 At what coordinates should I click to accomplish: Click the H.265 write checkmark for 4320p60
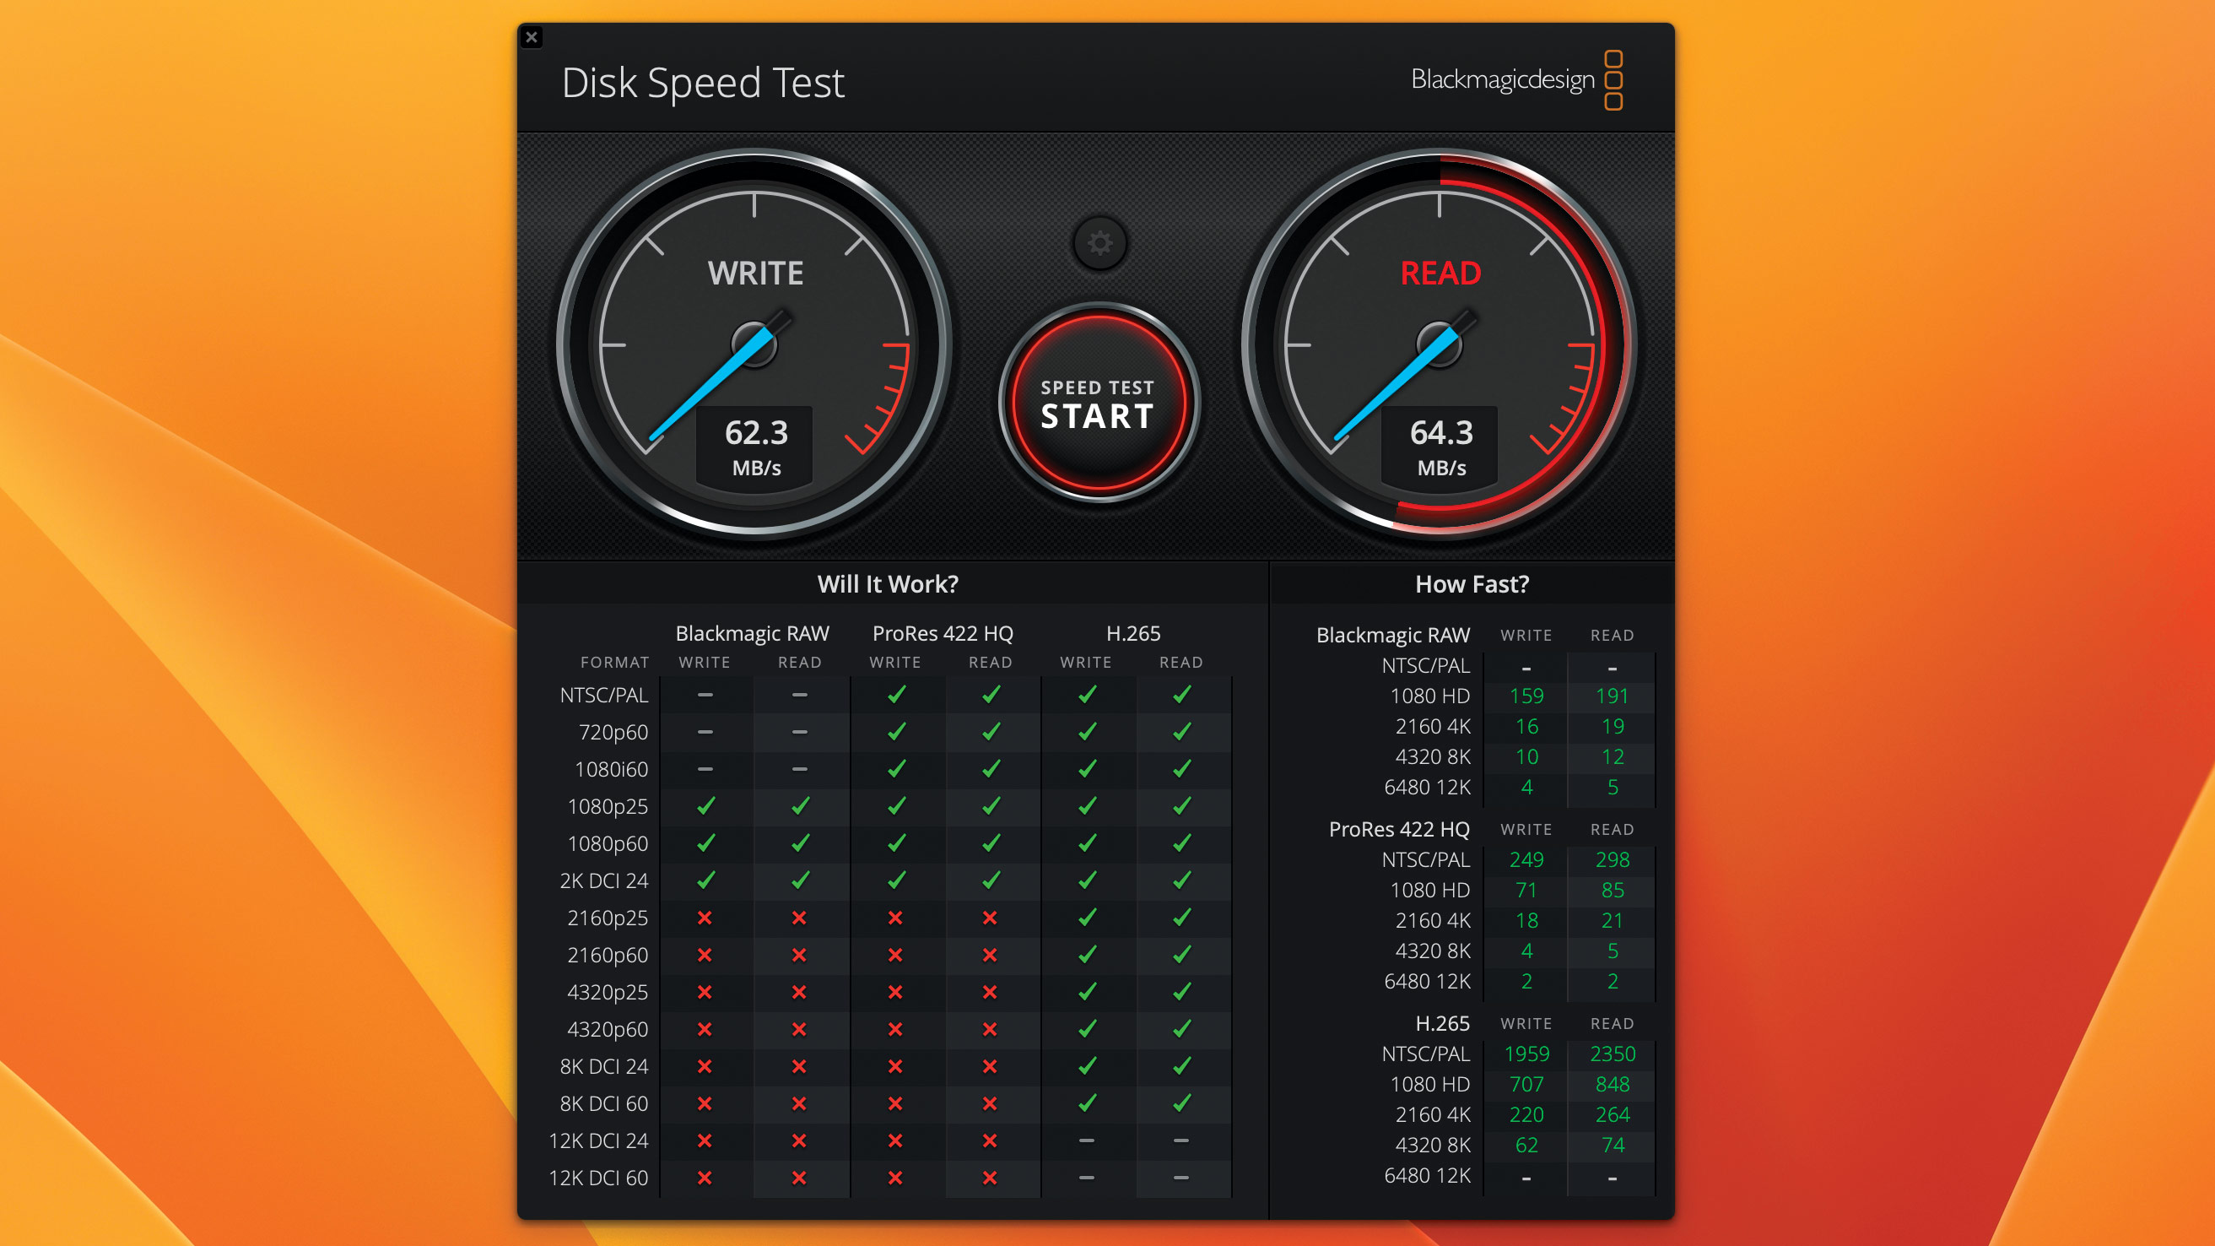point(1087,1029)
